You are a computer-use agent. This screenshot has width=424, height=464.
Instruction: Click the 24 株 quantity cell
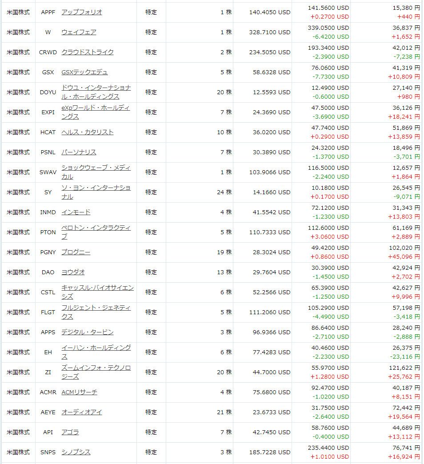[224, 192]
